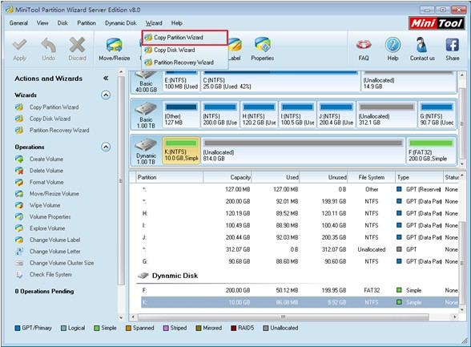
Task: Click the Check File System icon
Action: point(19,274)
